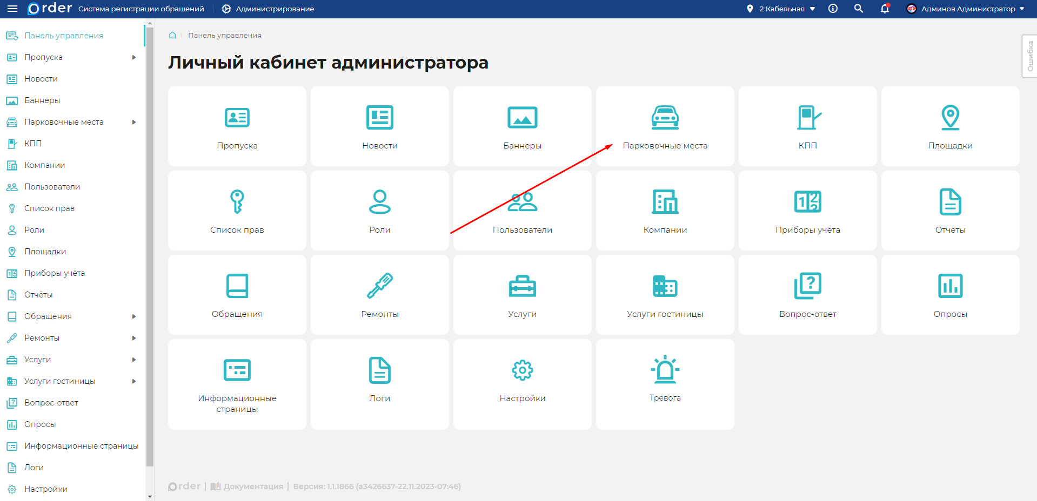Select Пользователи in the sidebar menu
Image resolution: width=1037 pixels, height=501 pixels.
click(x=52, y=187)
